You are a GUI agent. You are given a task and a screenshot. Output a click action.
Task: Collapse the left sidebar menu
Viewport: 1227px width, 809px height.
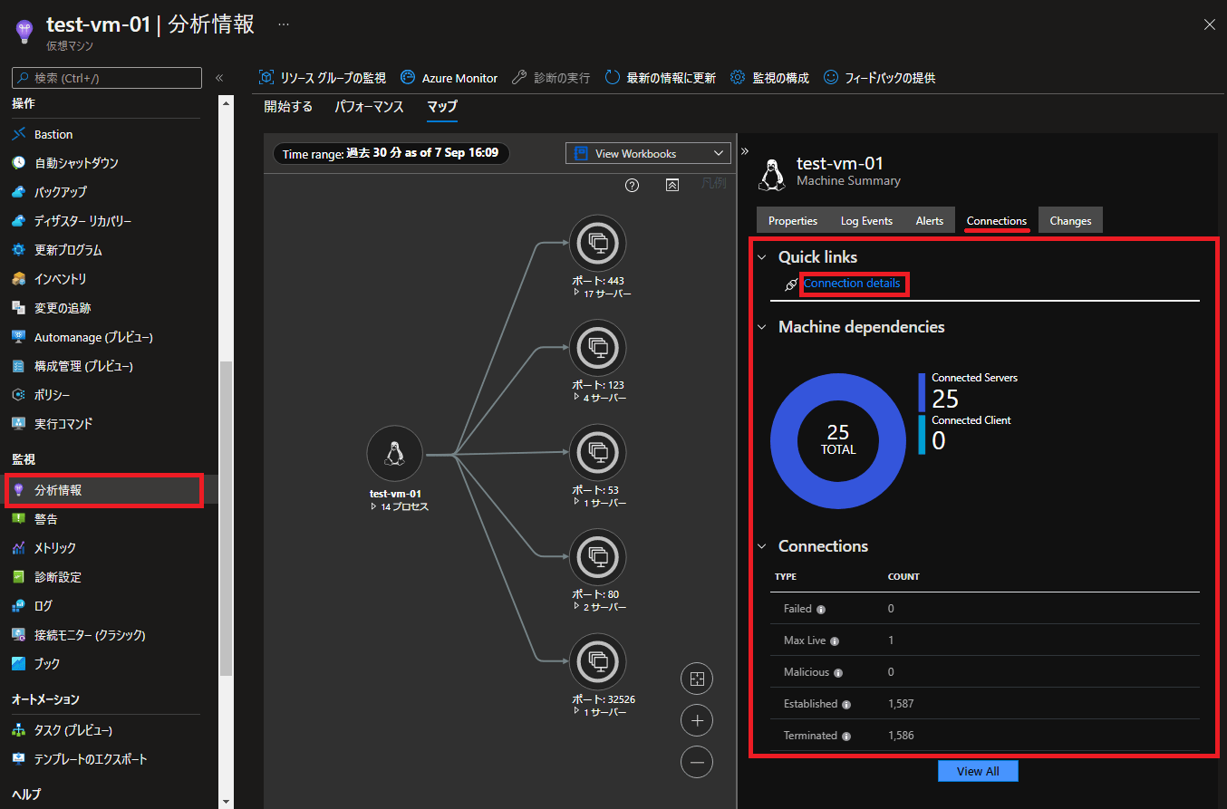218,78
